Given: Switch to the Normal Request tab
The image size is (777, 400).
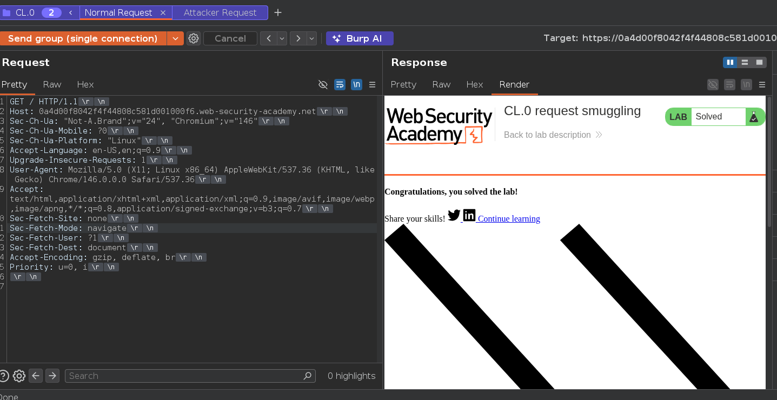Looking at the screenshot, I should click(x=118, y=12).
